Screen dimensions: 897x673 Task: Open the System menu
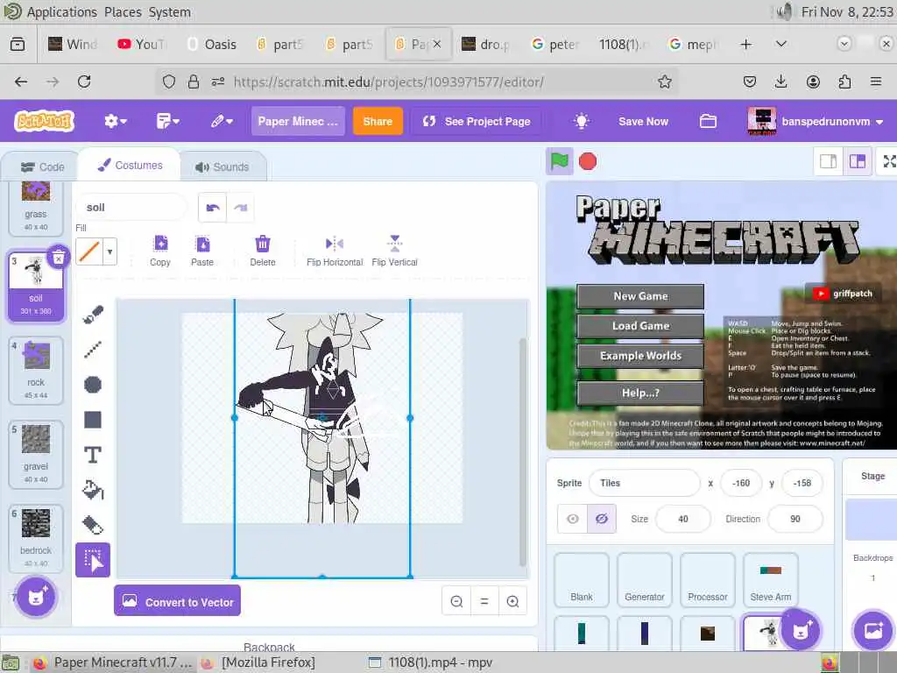(170, 12)
